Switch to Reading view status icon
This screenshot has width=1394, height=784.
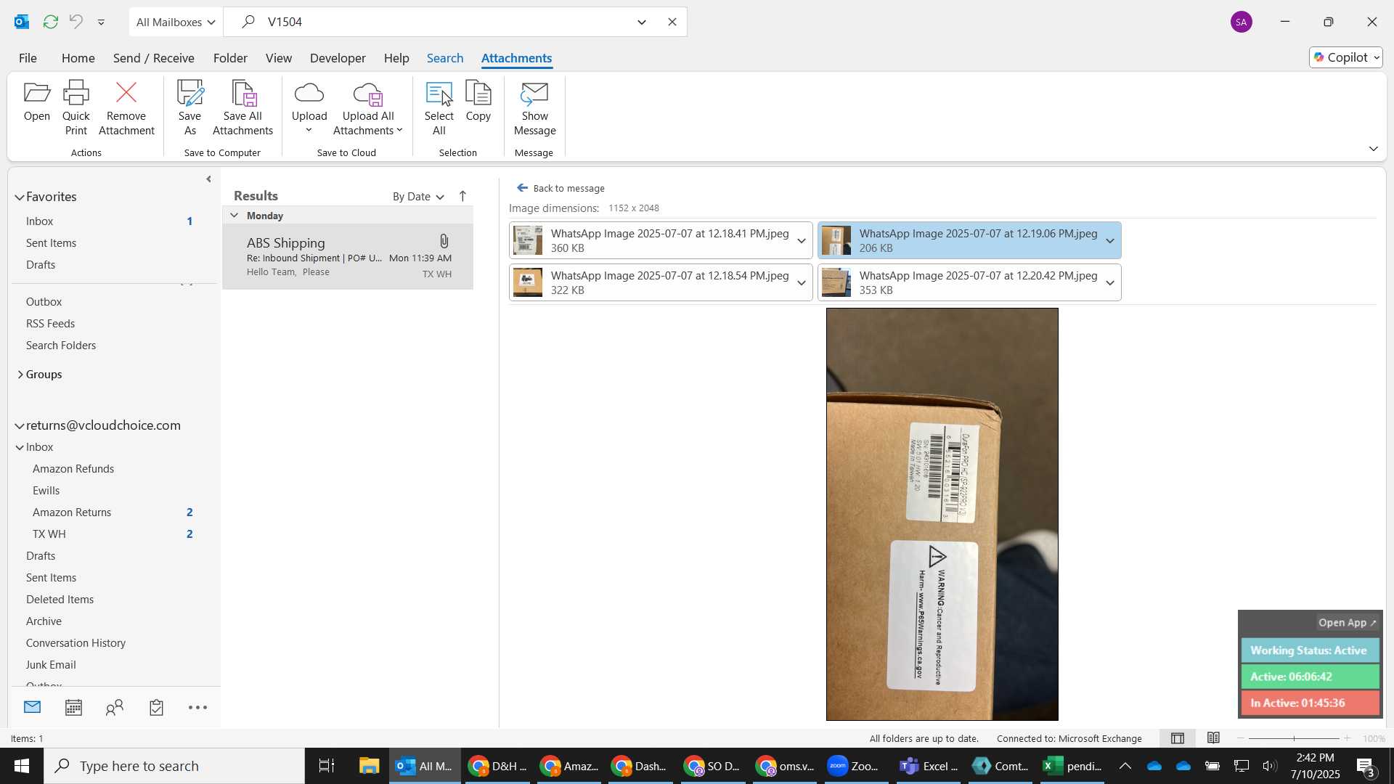pyautogui.click(x=1213, y=738)
